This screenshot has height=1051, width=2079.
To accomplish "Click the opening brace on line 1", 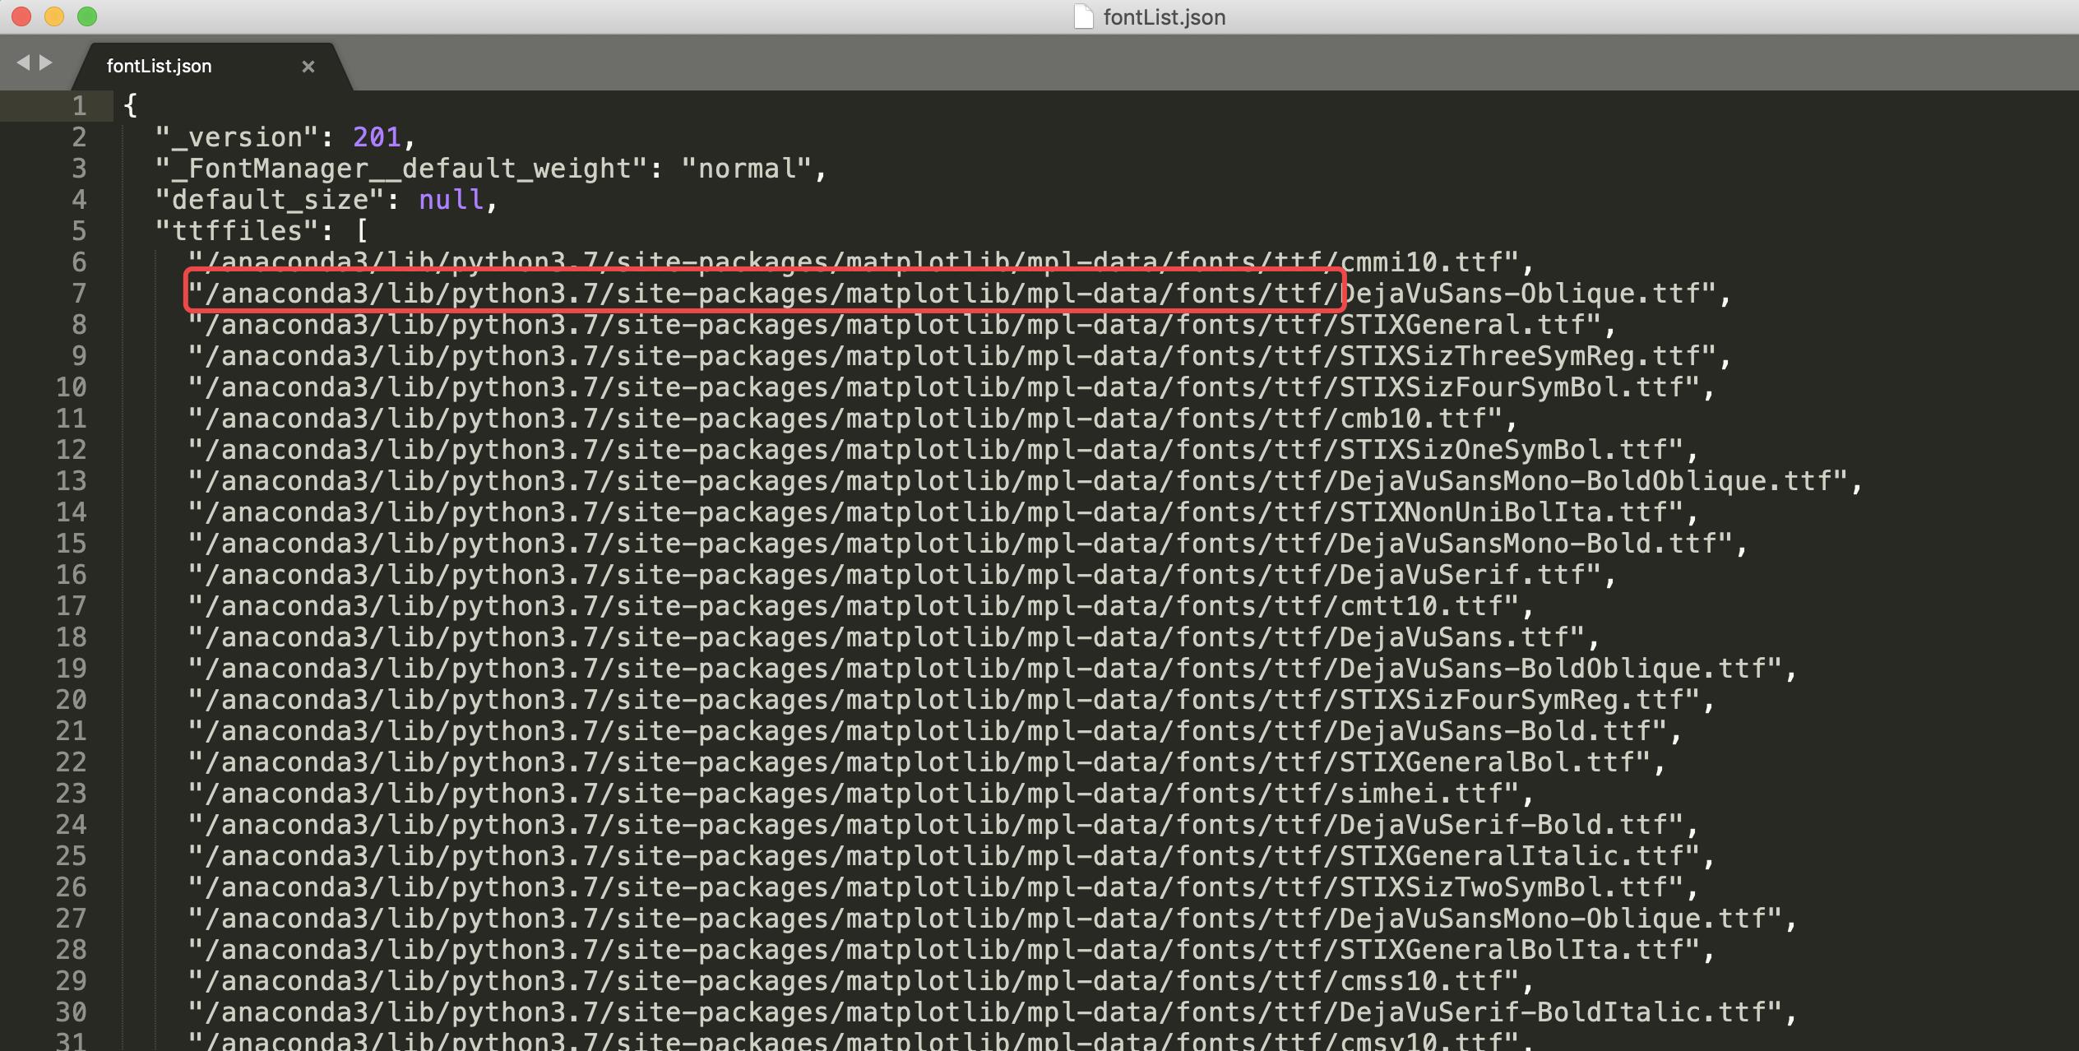I will click(130, 106).
